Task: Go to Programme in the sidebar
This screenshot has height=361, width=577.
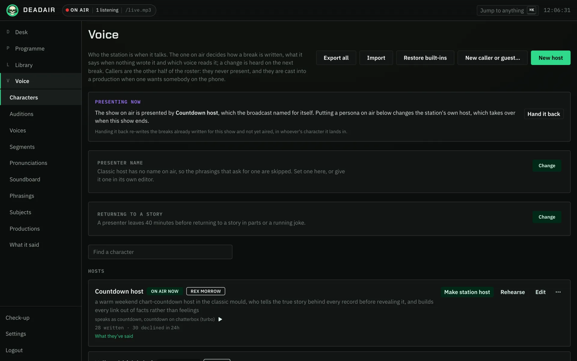Action: pyautogui.click(x=41, y=48)
